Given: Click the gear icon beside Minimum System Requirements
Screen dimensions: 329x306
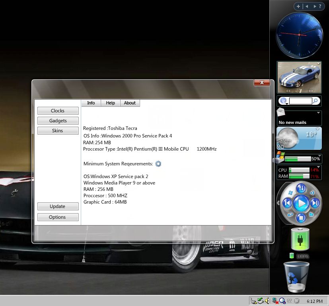Looking at the screenshot, I should tap(158, 164).
